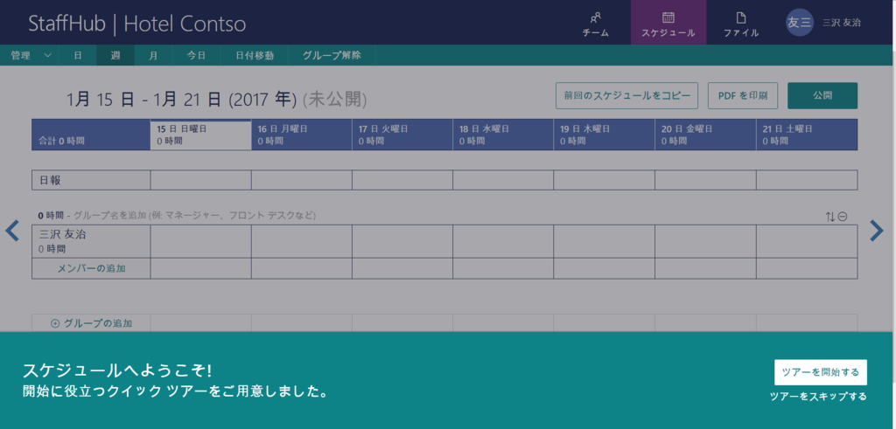
Task: Click 前回のスケジュールをコピー button
Action: point(626,96)
